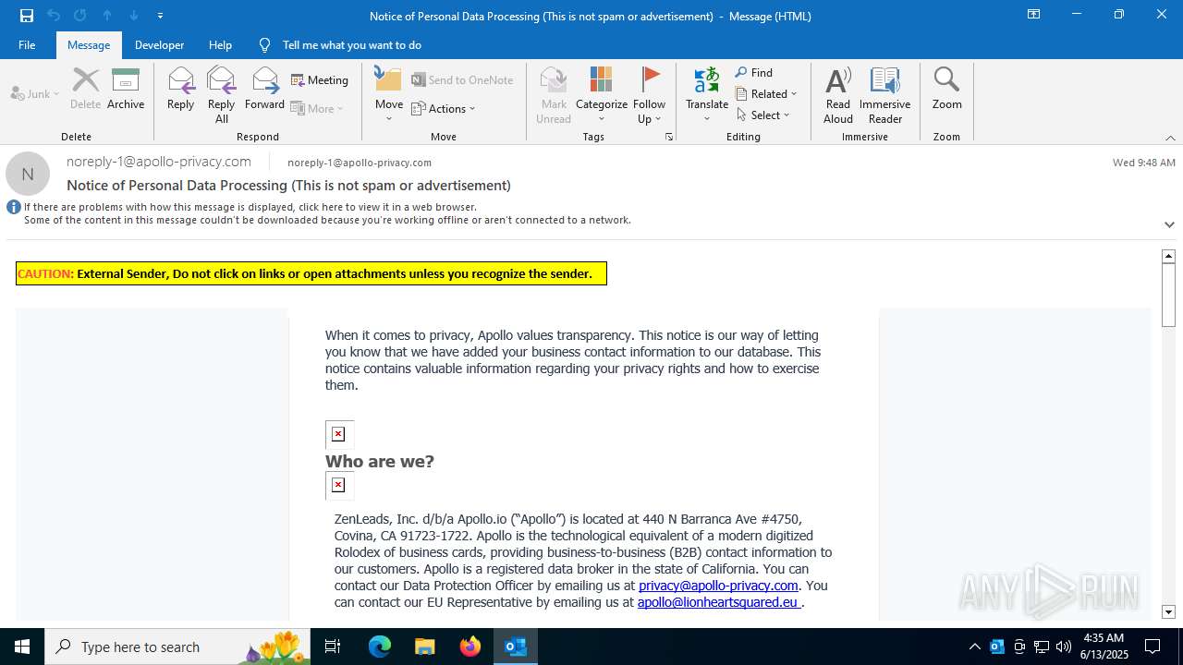Launch Firefox from the taskbar
The image size is (1183, 665).
pos(470,647)
